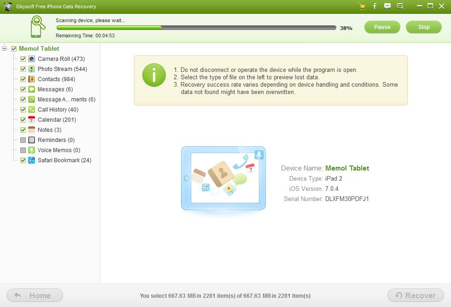Click 'Scanning device, please wait...' text
451x307 pixels.
coord(90,20)
